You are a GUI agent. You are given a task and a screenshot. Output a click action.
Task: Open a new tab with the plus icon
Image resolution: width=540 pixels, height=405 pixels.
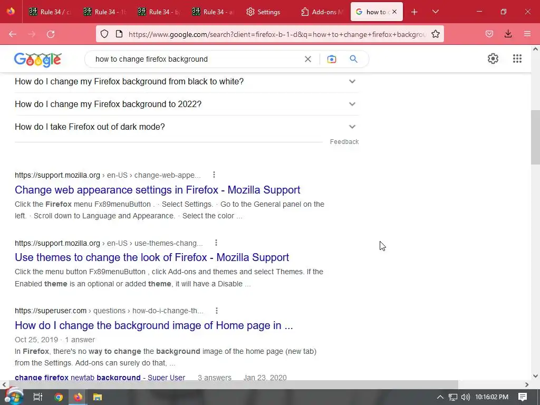click(414, 12)
